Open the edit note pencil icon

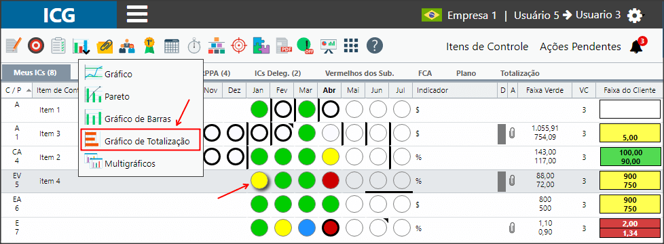point(14,45)
